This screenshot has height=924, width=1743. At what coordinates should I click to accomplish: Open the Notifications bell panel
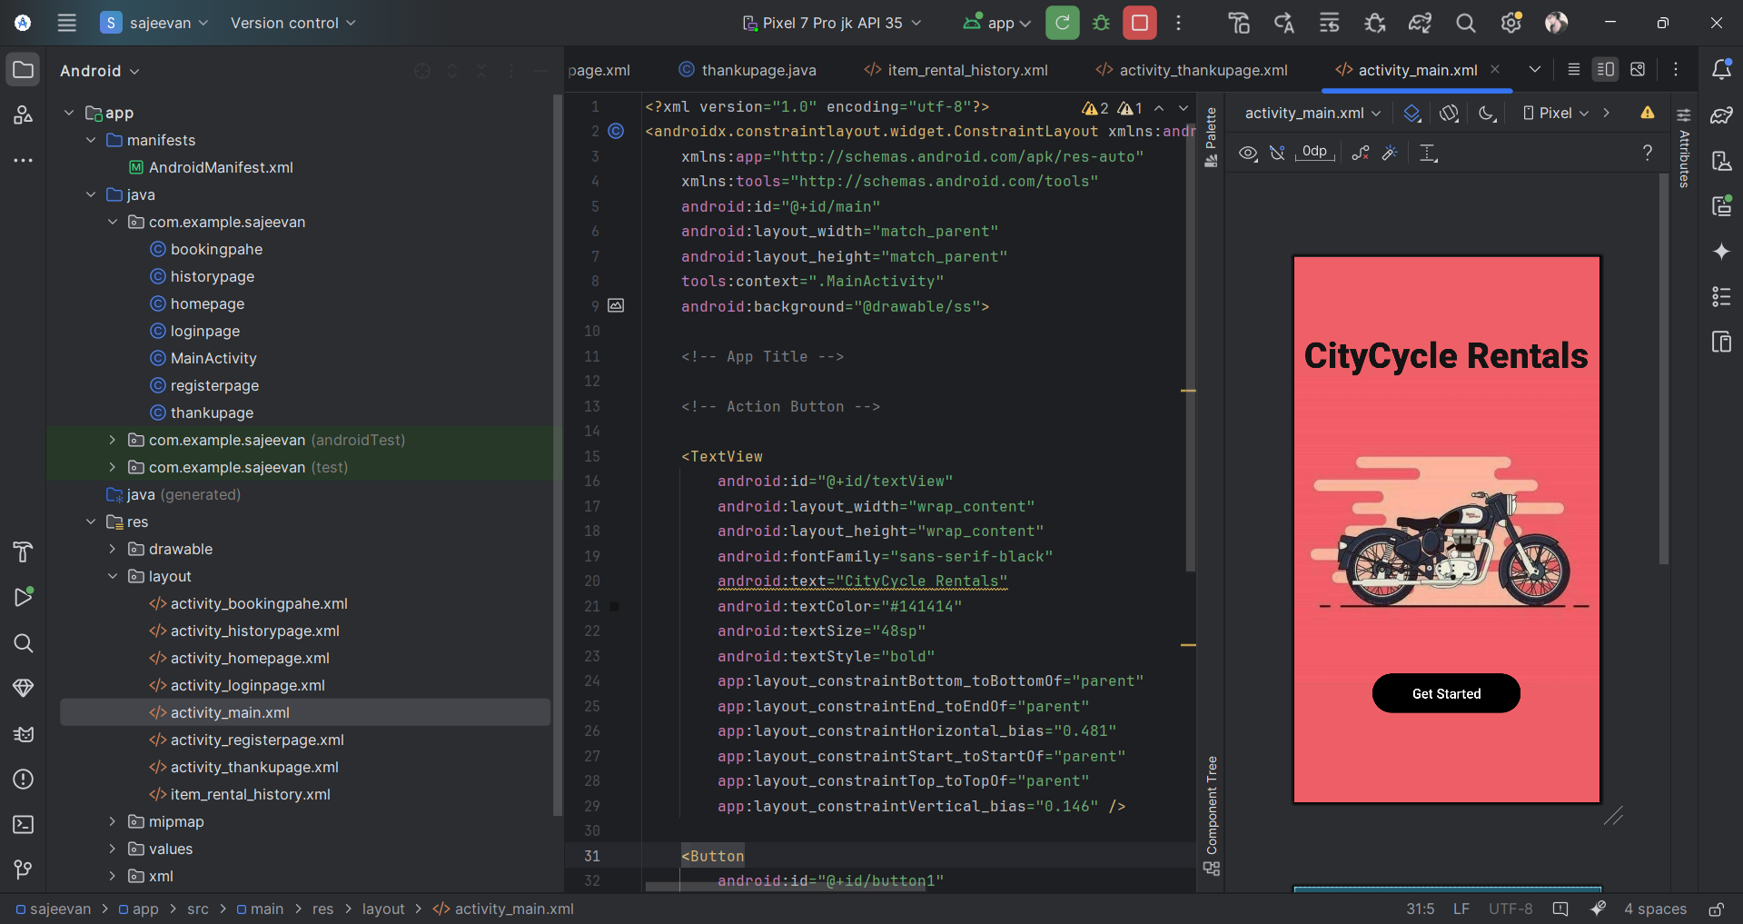(1721, 70)
